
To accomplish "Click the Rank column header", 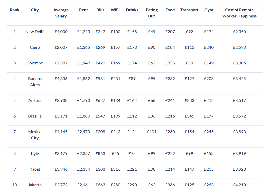I will [15, 10].
